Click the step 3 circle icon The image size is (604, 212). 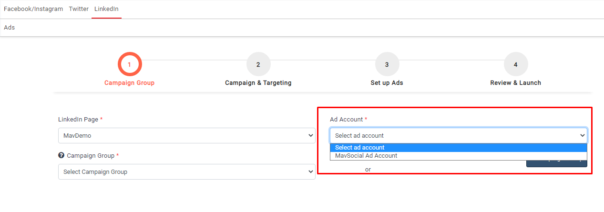pyautogui.click(x=387, y=64)
